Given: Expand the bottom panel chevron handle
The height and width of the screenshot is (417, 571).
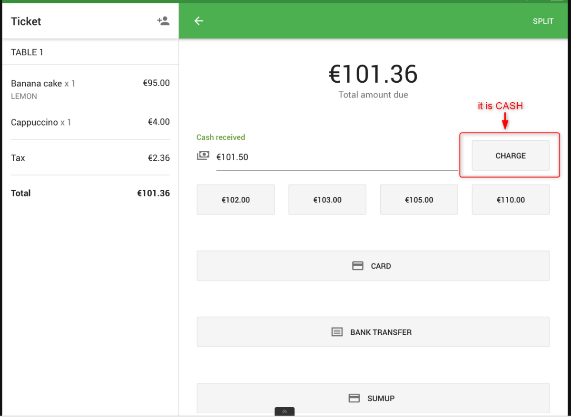Looking at the screenshot, I should coord(285,412).
